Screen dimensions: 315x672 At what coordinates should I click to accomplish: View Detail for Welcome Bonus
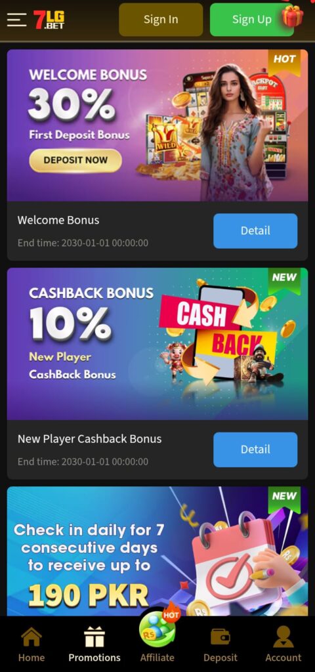pos(255,230)
